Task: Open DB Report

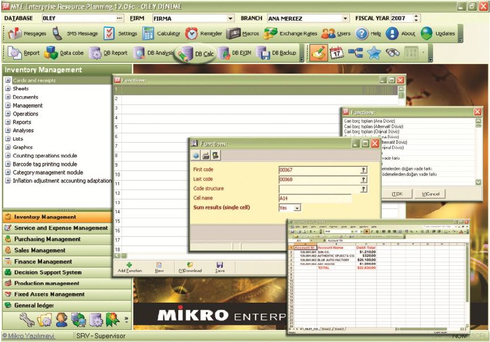Action: tap(108, 53)
